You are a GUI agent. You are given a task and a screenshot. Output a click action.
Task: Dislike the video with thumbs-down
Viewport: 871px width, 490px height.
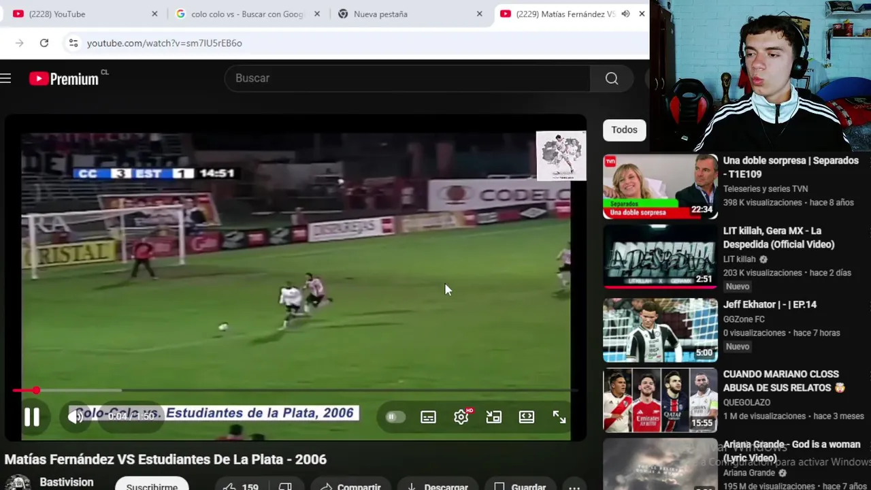(285, 486)
